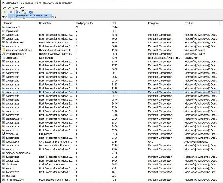The image size is (223, 183).
Task: Sort by the Description column header
Action: (x=45, y=23)
